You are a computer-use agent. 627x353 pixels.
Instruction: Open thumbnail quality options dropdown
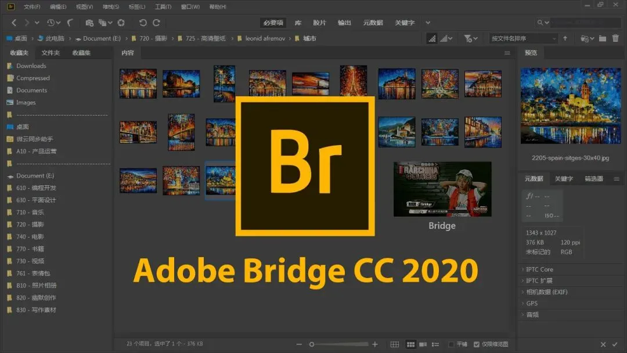pyautogui.click(x=446, y=38)
